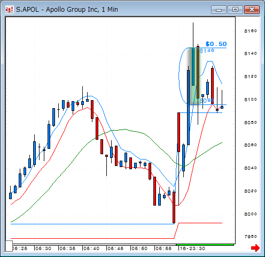Click the 8000 price axis value

(x=251, y=214)
